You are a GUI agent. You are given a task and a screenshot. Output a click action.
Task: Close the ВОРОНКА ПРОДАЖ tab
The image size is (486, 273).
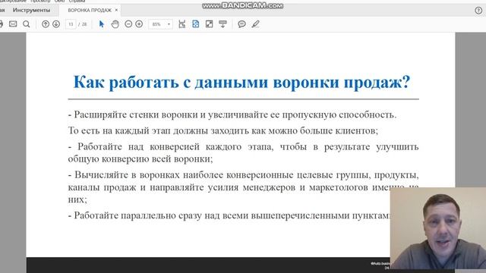click(116, 10)
